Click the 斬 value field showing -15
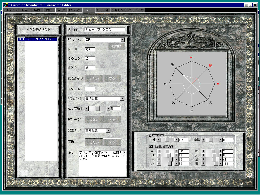The image size is (260, 195). click(x=184, y=151)
